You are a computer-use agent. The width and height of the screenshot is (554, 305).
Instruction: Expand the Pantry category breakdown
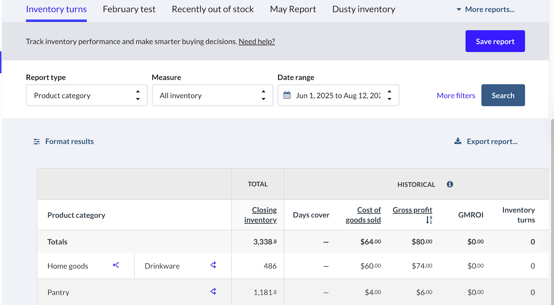click(x=213, y=291)
